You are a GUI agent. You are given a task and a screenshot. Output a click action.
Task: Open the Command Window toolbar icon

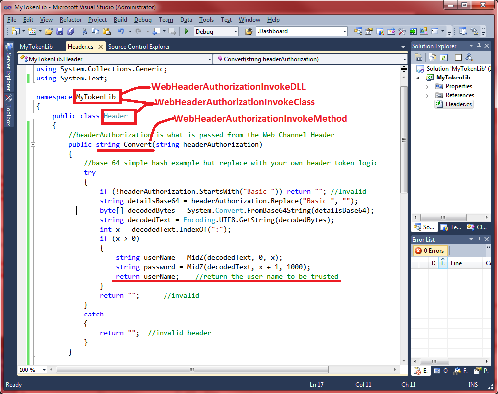pos(435,31)
